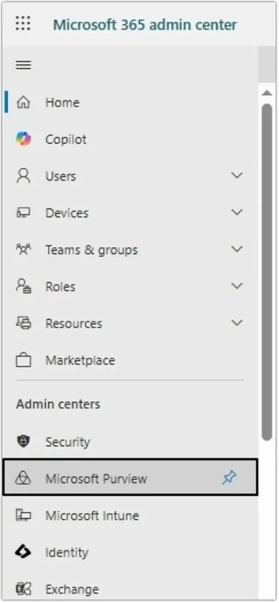Open Copilot via its colorful icon
This screenshot has width=279, height=603.
click(x=23, y=139)
